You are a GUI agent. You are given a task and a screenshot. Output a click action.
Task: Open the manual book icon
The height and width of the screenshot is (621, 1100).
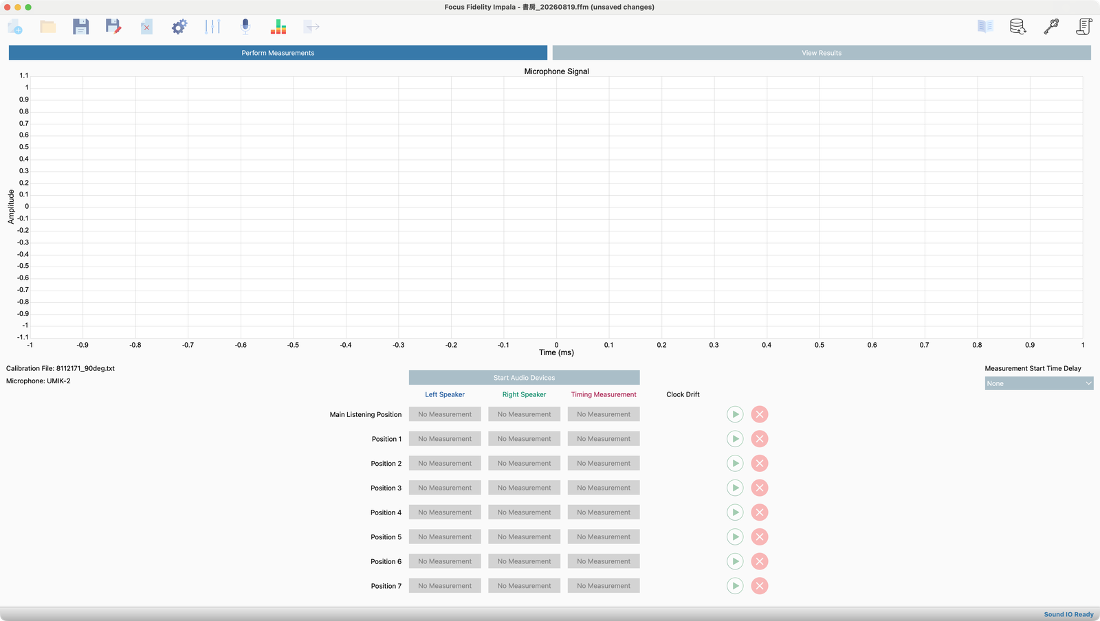point(985,27)
